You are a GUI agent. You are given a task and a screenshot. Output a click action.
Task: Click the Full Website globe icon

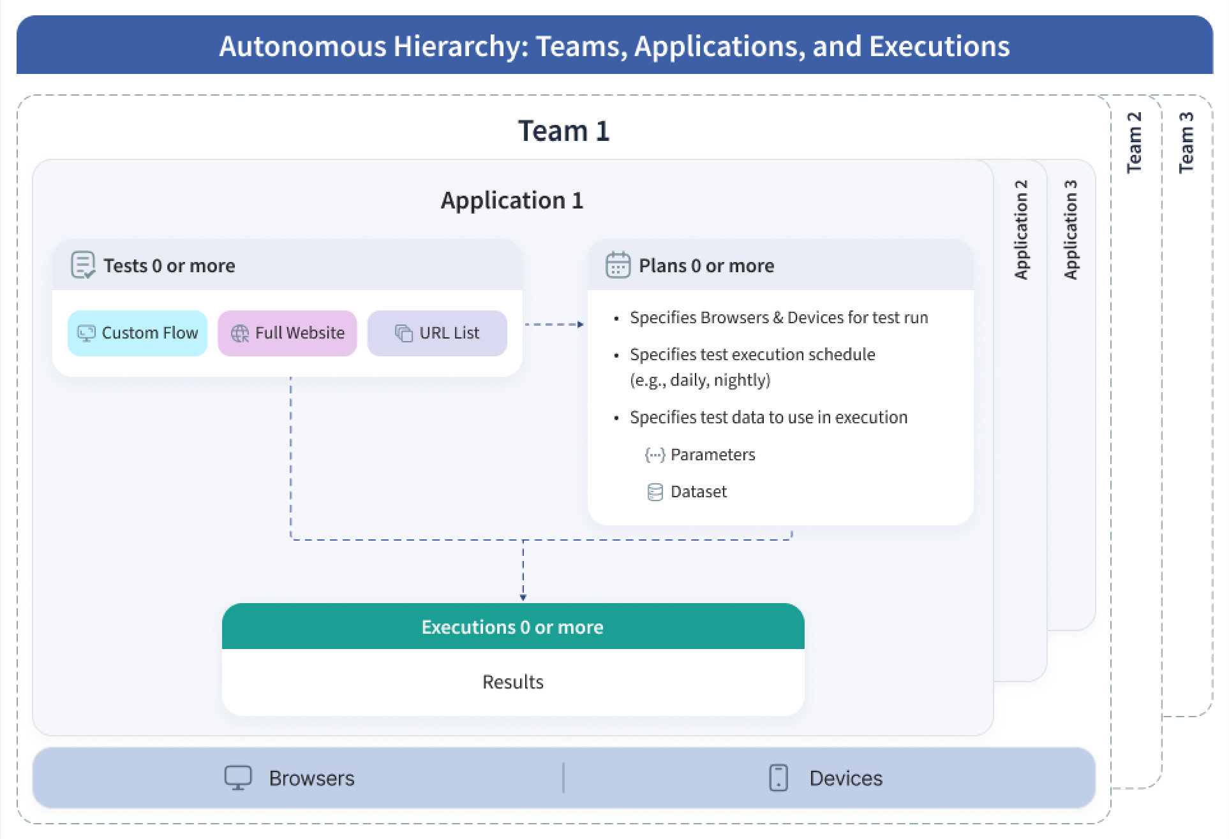(240, 333)
